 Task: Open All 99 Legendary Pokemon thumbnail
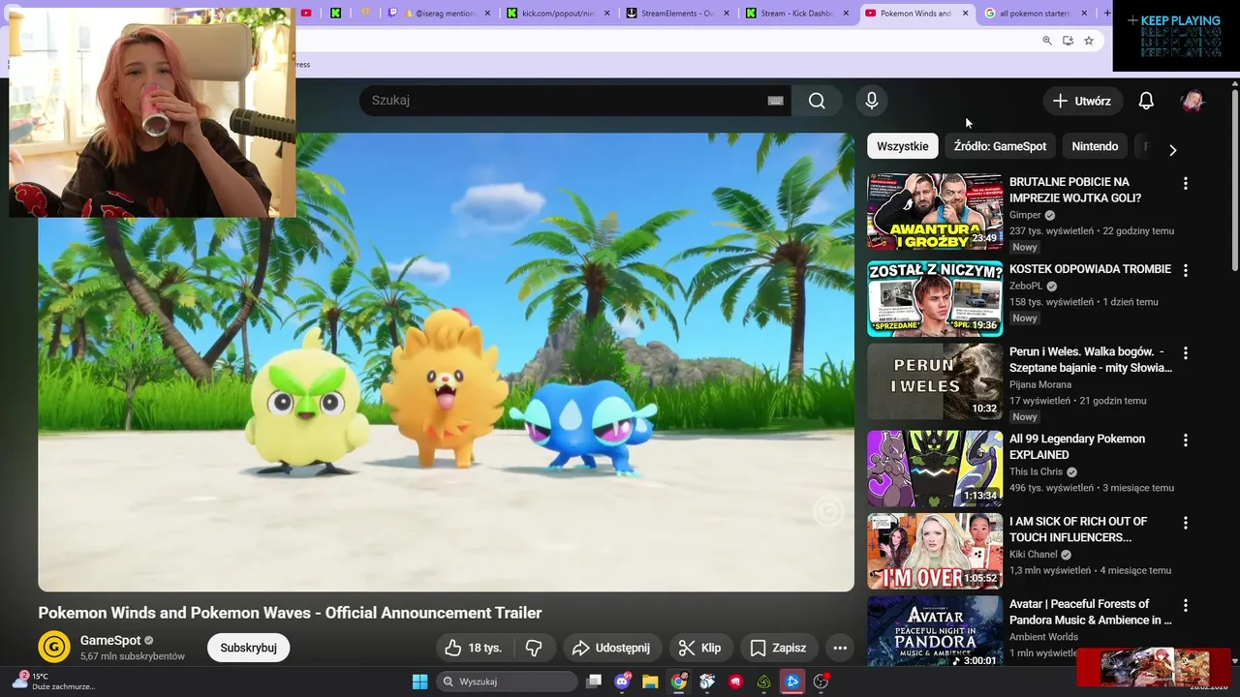[935, 469]
